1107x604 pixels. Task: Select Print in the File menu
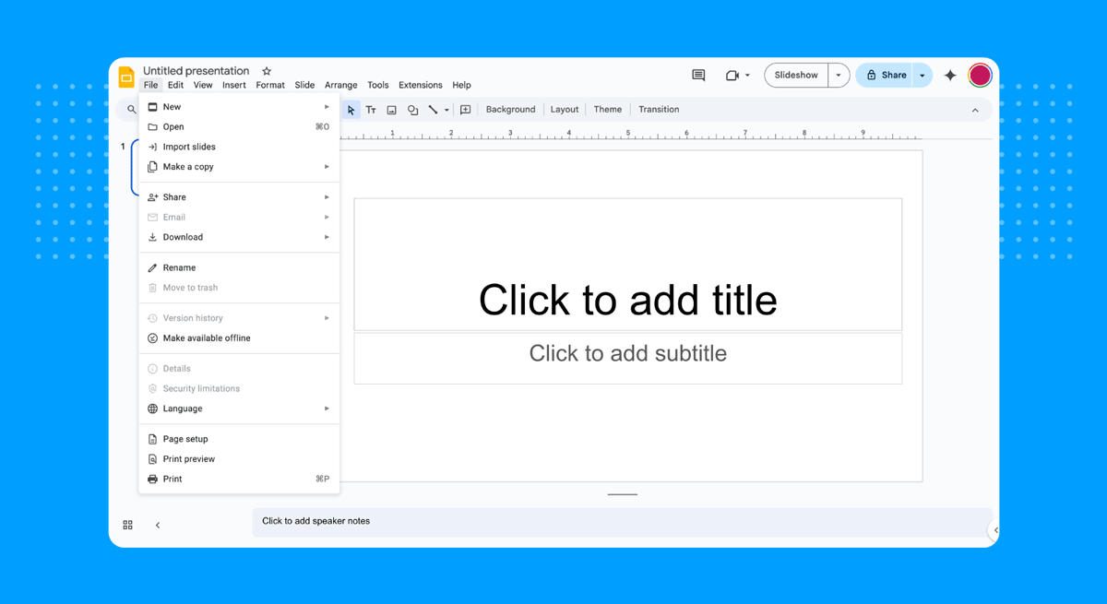[239, 480]
